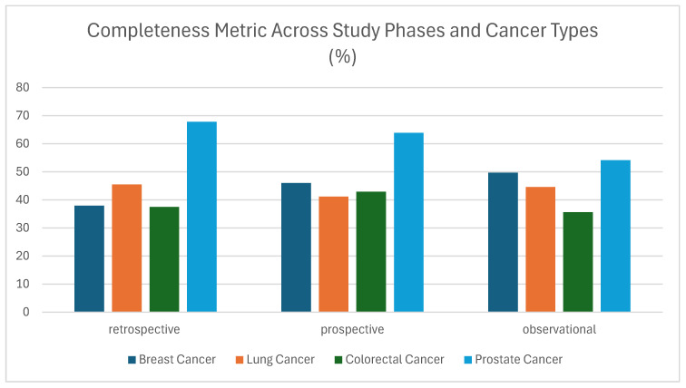686x388 pixels.
Task: Select the prospective Lung Cancer bar
Action: 334,255
